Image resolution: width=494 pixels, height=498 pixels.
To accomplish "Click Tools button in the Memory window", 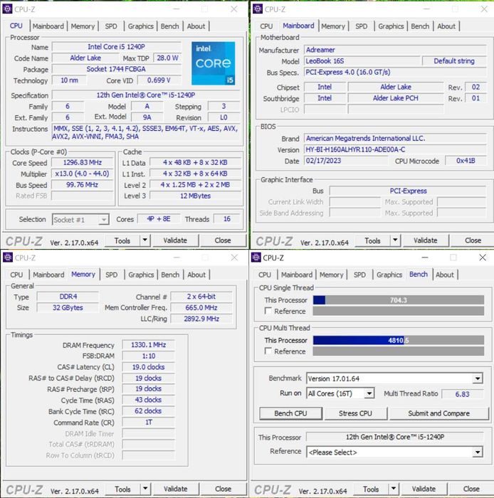I will (x=122, y=489).
